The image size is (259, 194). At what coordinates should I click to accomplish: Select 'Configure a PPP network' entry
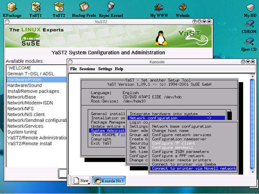tap(193, 156)
